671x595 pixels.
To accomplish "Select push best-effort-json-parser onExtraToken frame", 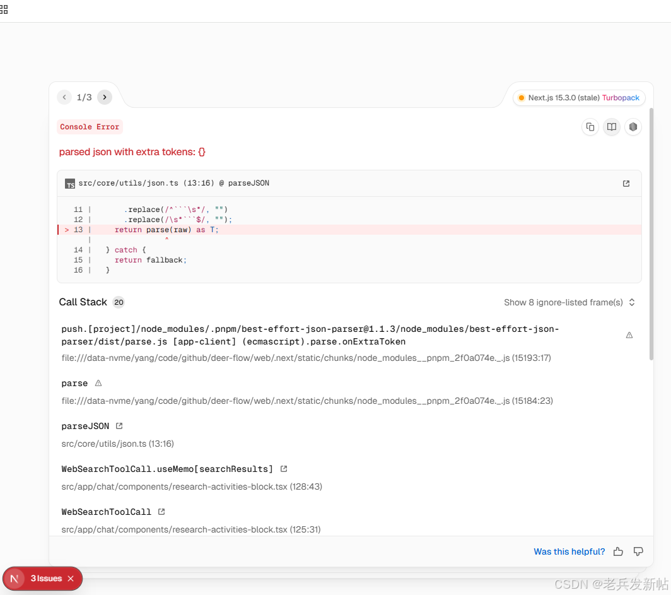I will click(310, 335).
